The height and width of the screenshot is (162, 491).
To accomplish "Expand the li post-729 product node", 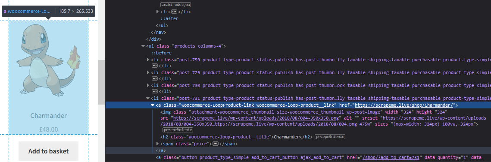I will [148, 72].
